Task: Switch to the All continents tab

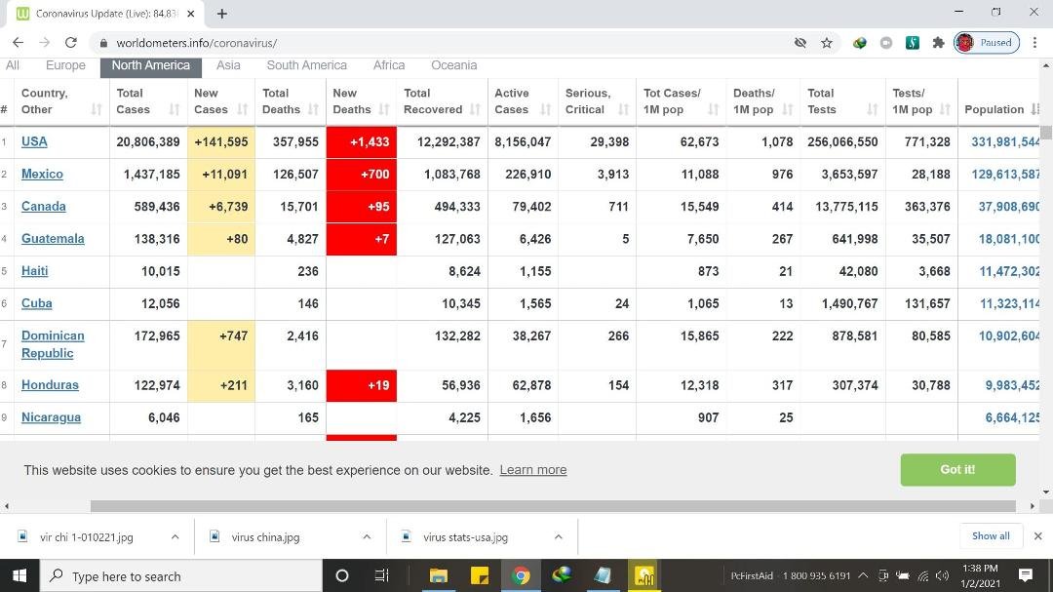Action: point(12,65)
